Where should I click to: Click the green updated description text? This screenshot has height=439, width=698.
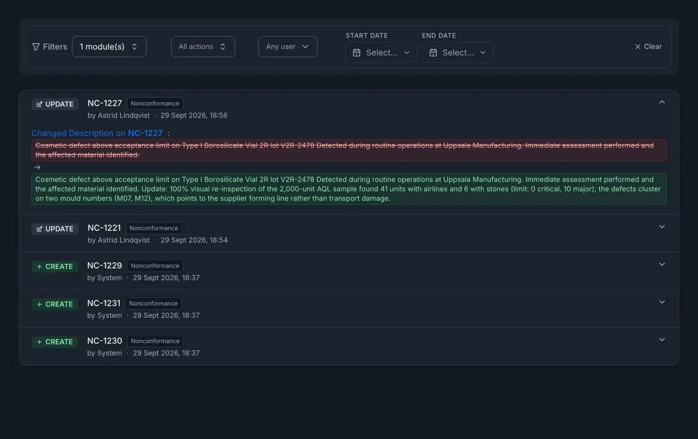click(349, 189)
